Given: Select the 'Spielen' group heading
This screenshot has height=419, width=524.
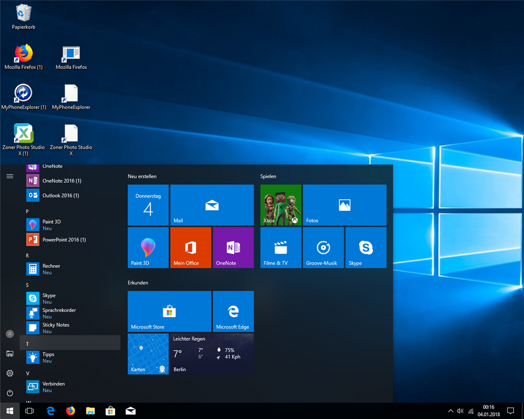Looking at the screenshot, I should tap(268, 176).
